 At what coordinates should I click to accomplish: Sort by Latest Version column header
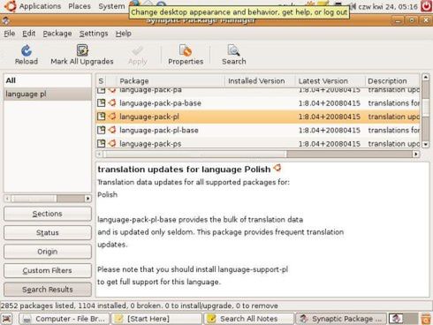[330, 81]
